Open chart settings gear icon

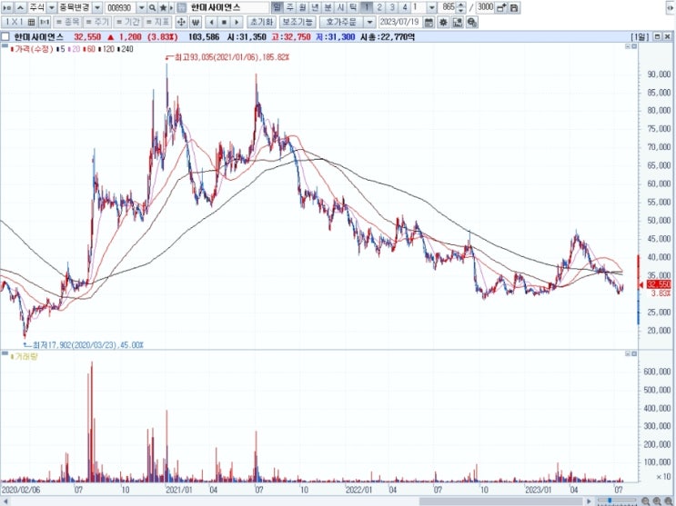pos(443,23)
